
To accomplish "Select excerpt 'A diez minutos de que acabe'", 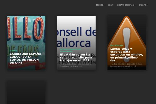I will click(x=126, y=65).
